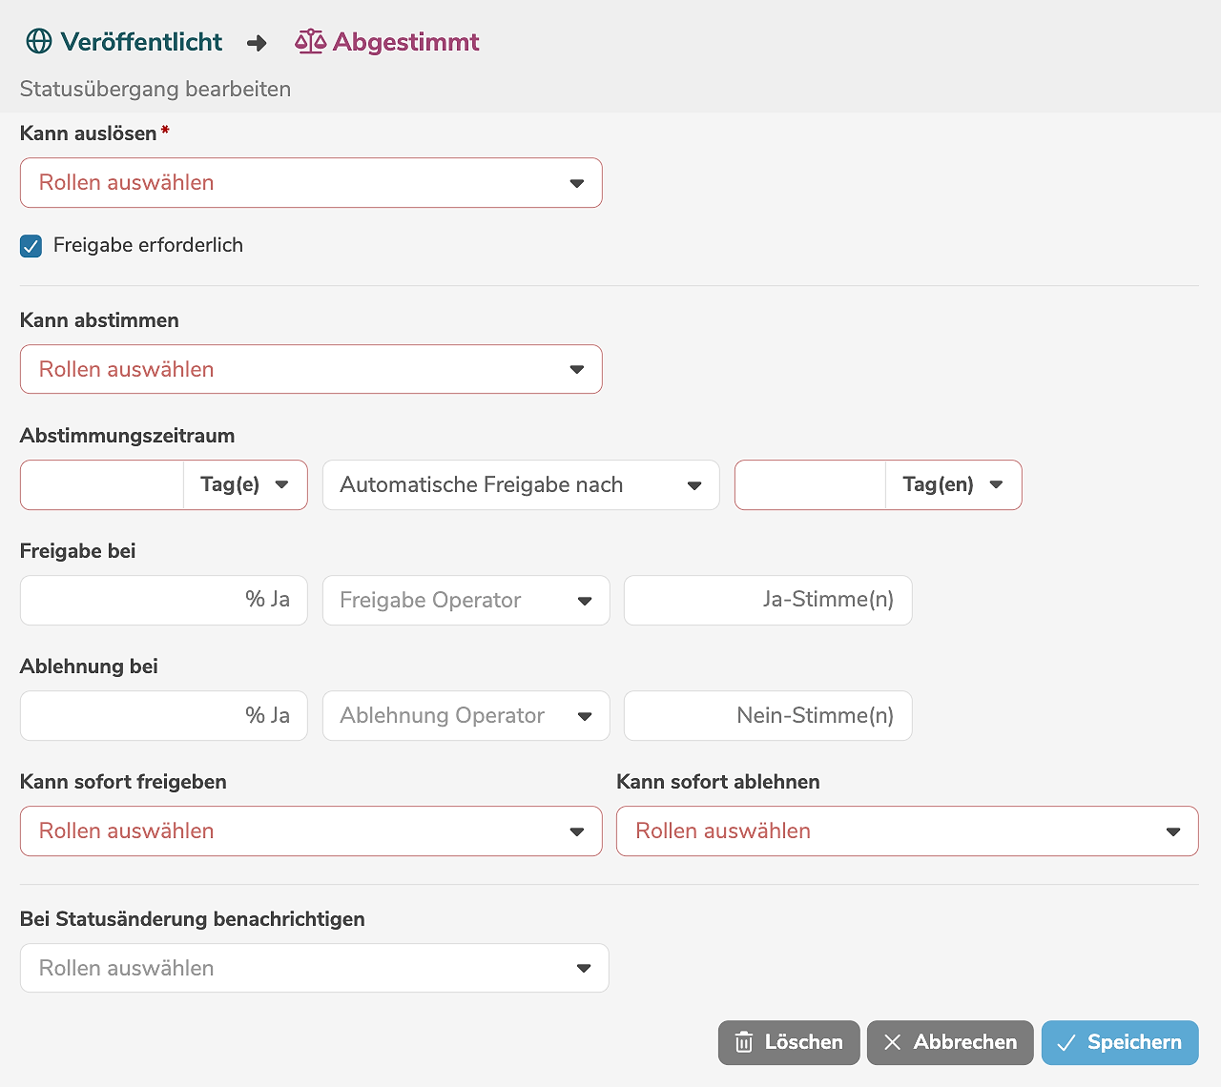1221x1087 pixels.
Task: Change the Tag(en) unit selector
Action: 953,485
